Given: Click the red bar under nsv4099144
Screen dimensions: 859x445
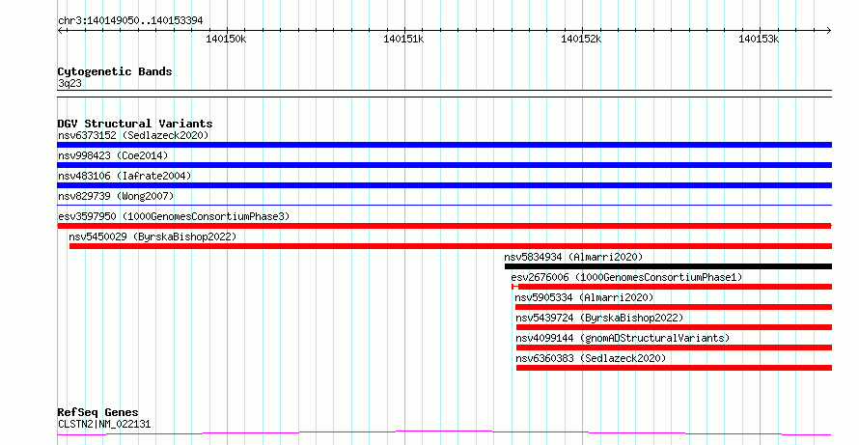Looking at the screenshot, I should click(674, 348).
